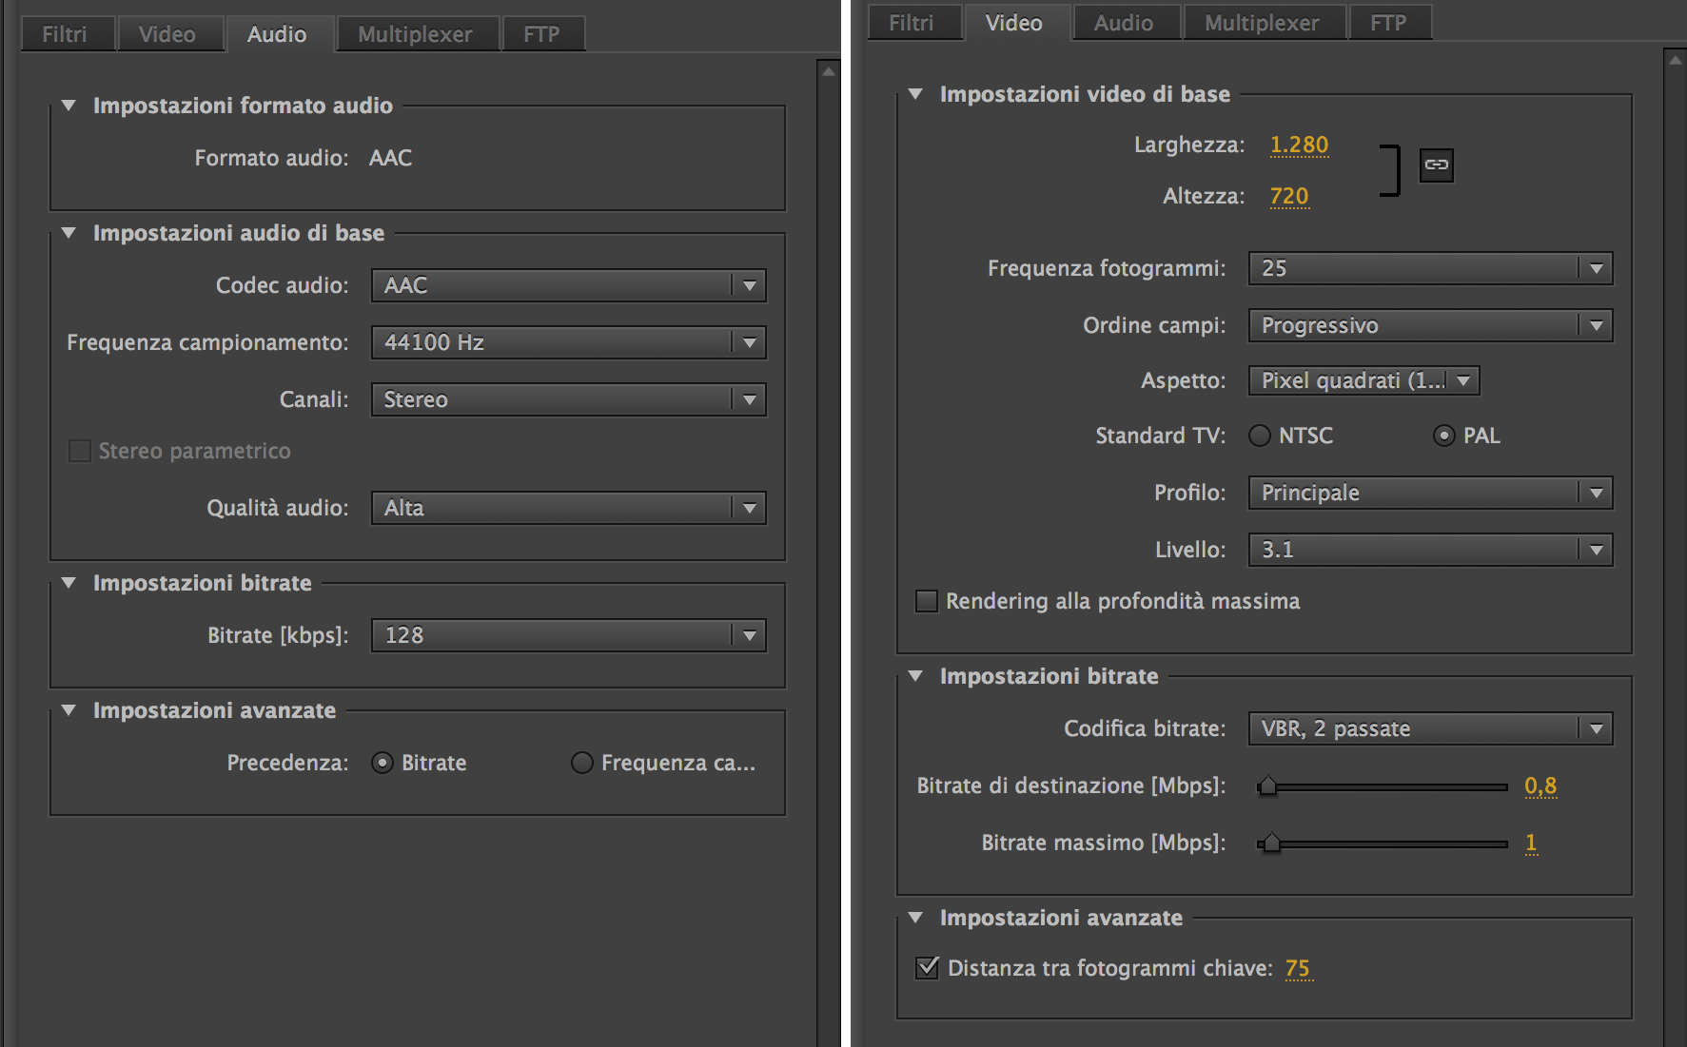Open the Codifica bitrate dropdown

[1429, 728]
